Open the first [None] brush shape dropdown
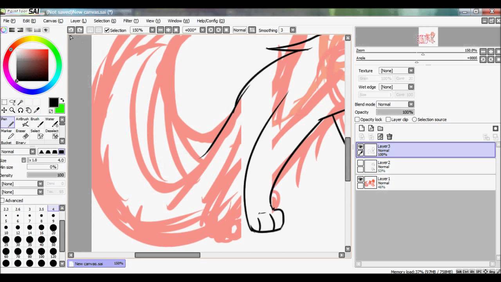501x282 pixels. (x=40, y=184)
